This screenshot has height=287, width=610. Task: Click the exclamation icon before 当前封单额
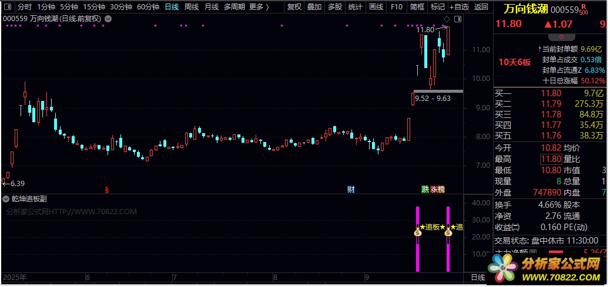[x=539, y=49]
